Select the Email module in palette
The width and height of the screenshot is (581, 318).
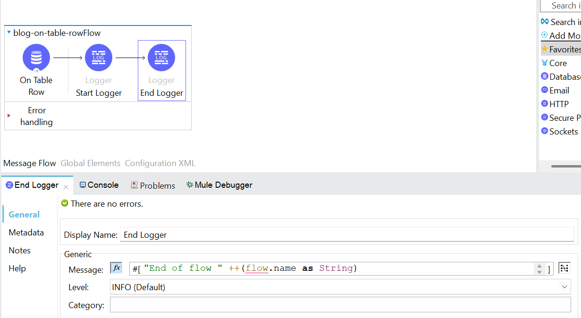coord(559,90)
